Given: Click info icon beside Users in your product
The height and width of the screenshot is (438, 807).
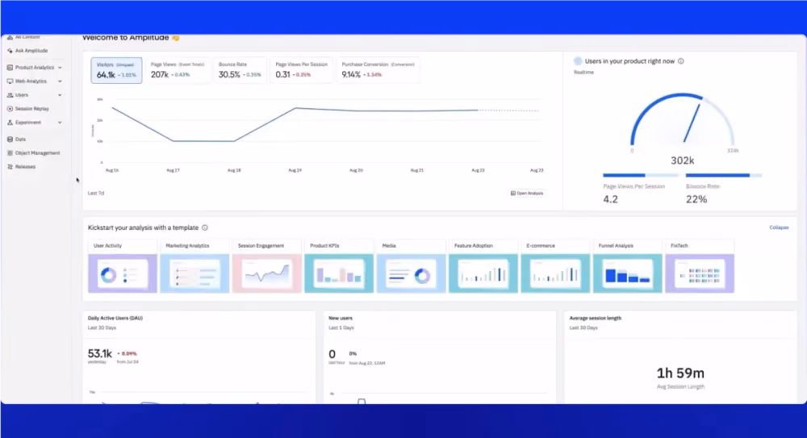Looking at the screenshot, I should [681, 61].
